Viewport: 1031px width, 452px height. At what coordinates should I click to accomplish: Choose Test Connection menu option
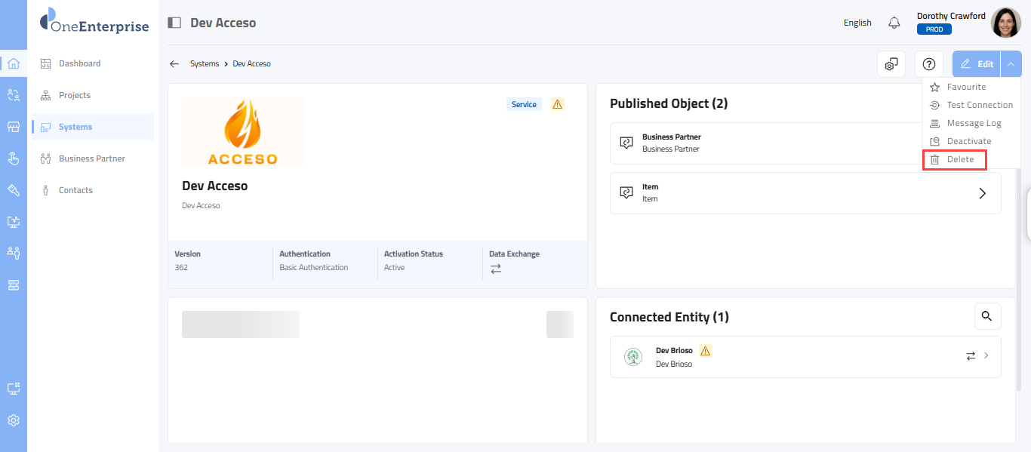click(979, 105)
